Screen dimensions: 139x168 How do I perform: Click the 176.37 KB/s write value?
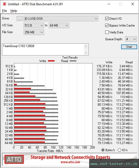[x=104, y=66]
